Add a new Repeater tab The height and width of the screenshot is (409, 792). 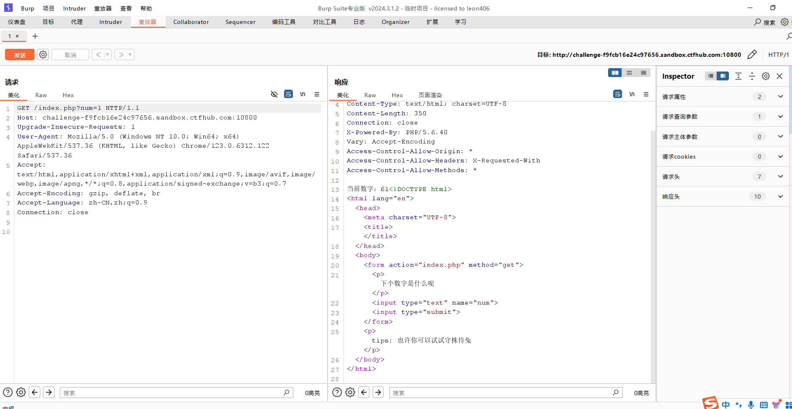35,36
